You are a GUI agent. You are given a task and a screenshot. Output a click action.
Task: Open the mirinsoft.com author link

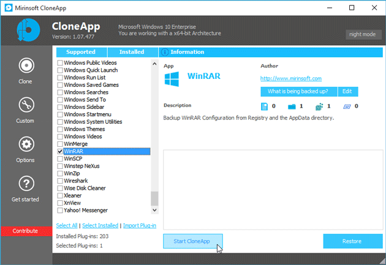(x=291, y=78)
